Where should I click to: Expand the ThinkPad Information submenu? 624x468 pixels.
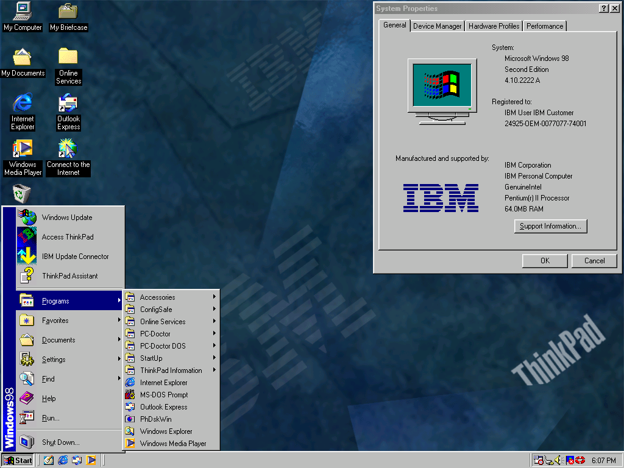click(x=171, y=370)
